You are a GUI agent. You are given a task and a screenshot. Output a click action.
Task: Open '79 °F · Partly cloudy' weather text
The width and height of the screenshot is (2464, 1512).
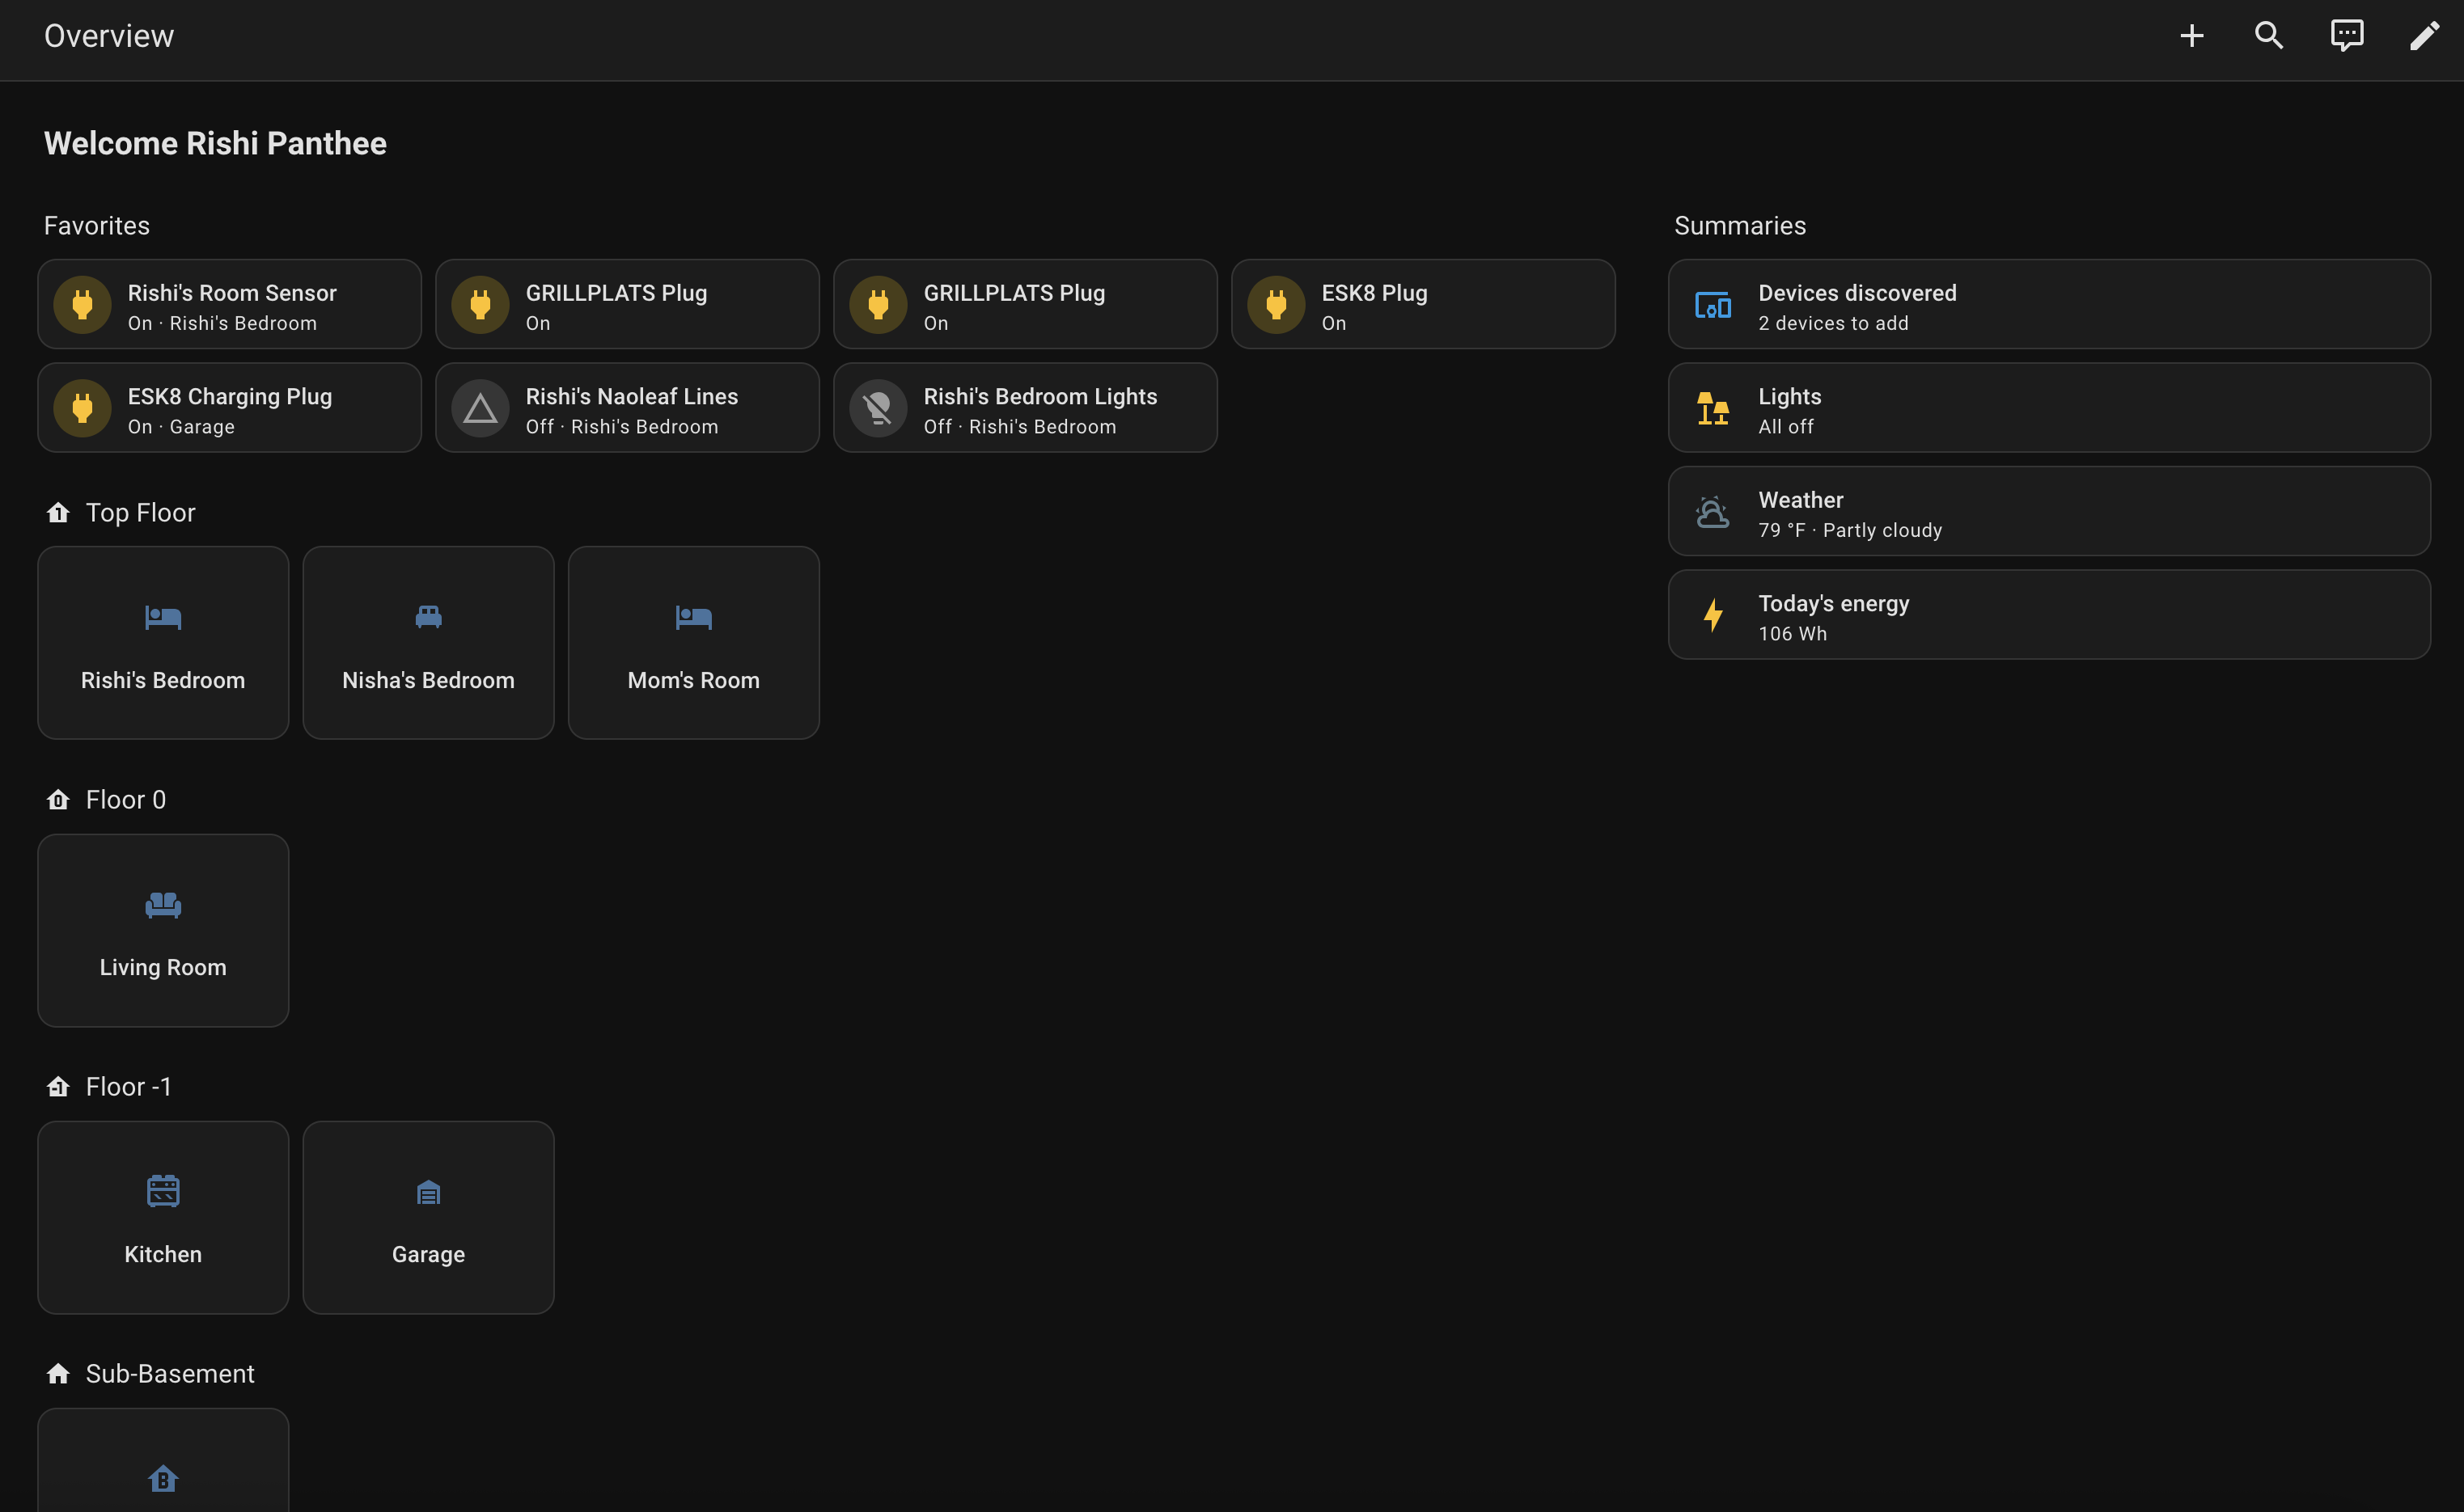1850,530
